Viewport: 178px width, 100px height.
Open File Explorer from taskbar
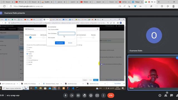[x=41, y=88]
